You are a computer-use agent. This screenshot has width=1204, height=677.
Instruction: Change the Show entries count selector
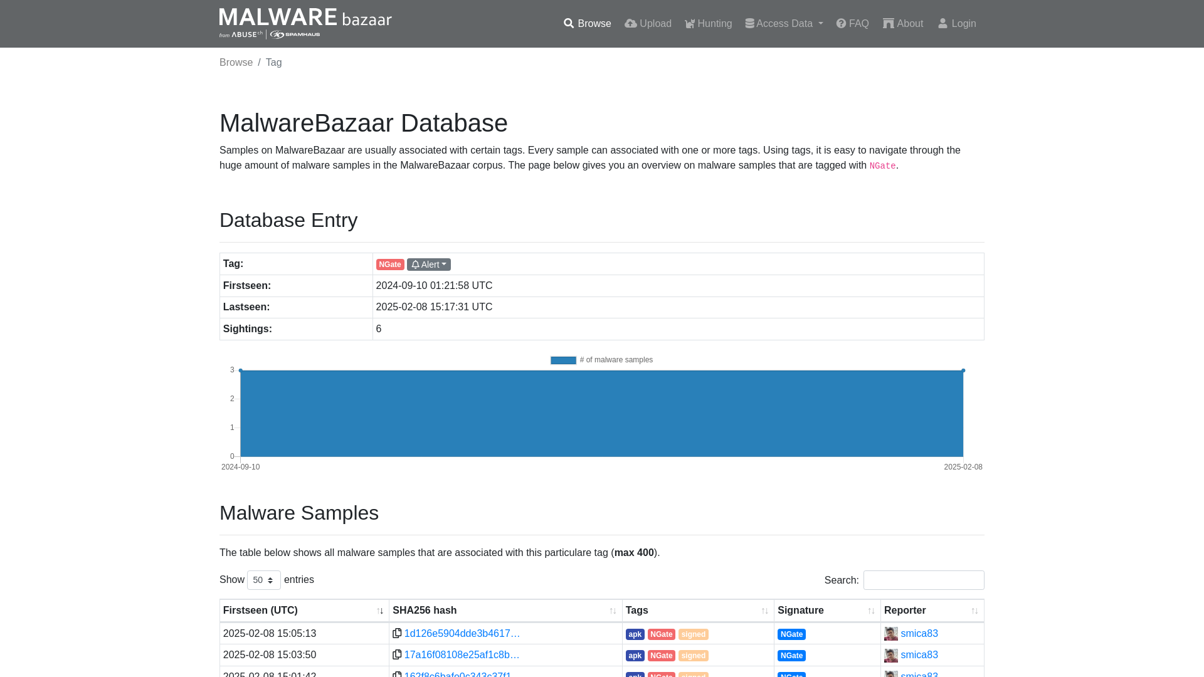(x=264, y=580)
